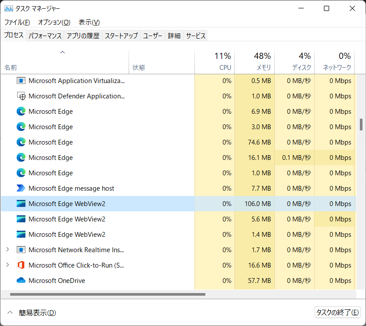Click the 106.0 MB memory value

click(258, 204)
